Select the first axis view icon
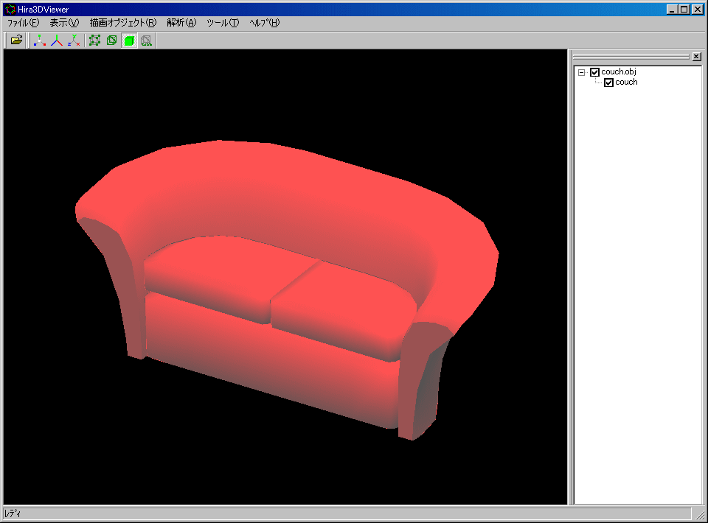The image size is (708, 523). (x=40, y=41)
